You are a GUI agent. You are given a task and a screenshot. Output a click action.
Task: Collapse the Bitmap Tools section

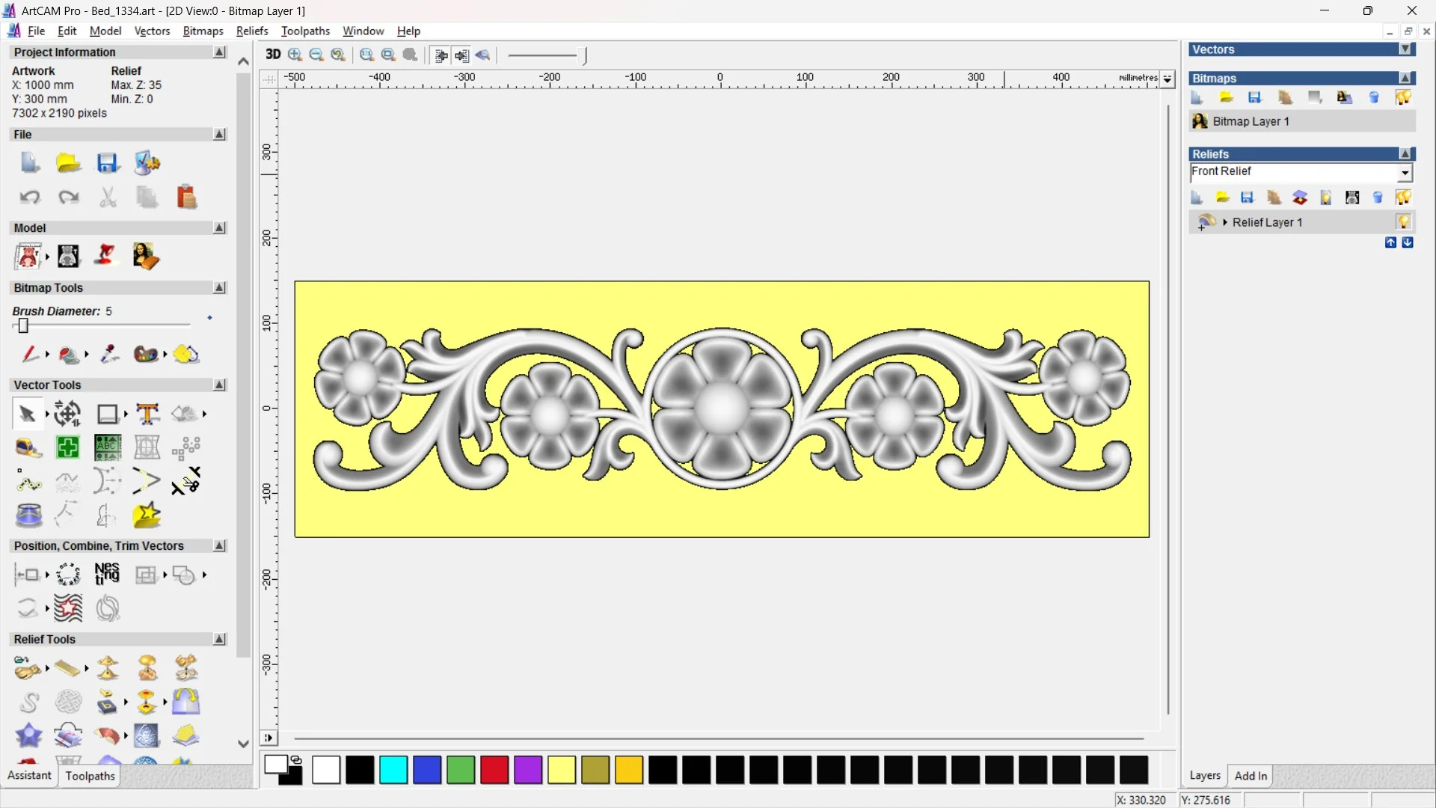219,288
